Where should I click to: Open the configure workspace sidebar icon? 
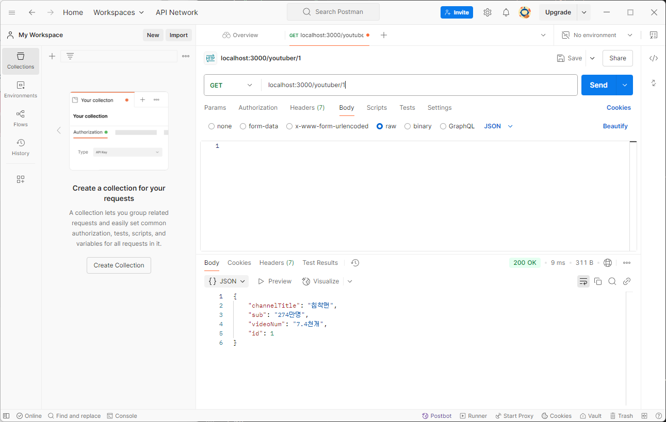click(21, 179)
